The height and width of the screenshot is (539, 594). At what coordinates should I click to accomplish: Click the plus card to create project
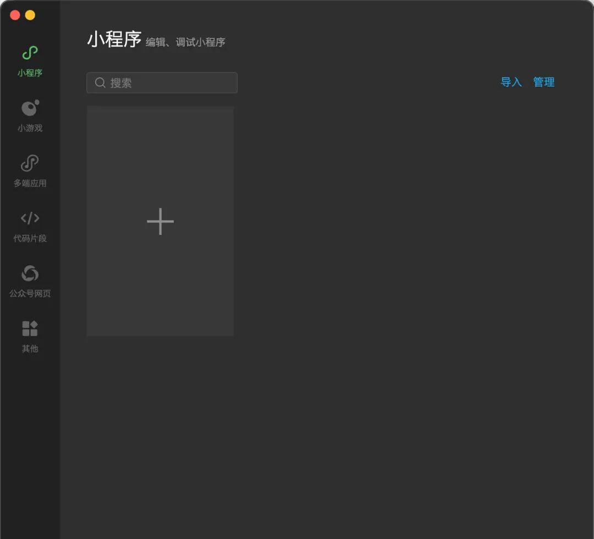click(x=160, y=221)
